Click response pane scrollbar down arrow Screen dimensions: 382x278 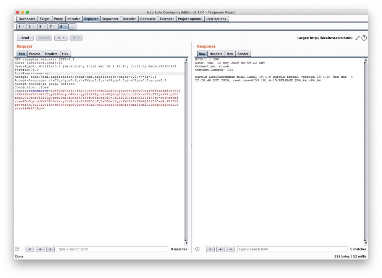[366, 243]
